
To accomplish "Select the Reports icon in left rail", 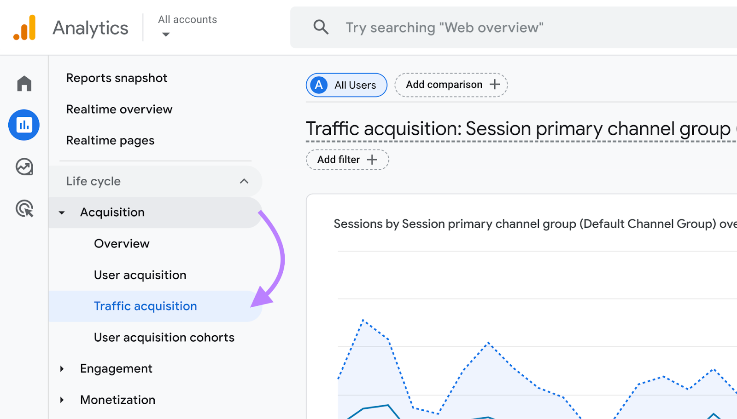I will click(23, 125).
